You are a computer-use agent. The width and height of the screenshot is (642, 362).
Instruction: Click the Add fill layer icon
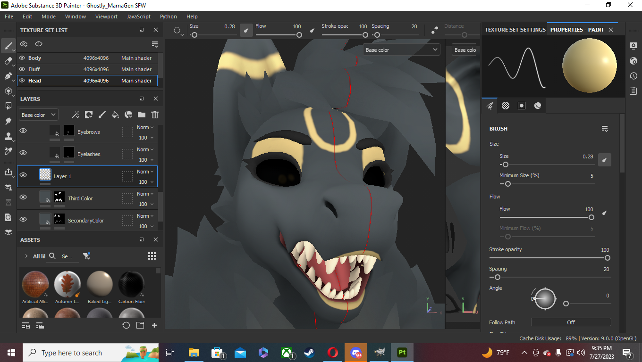(115, 115)
